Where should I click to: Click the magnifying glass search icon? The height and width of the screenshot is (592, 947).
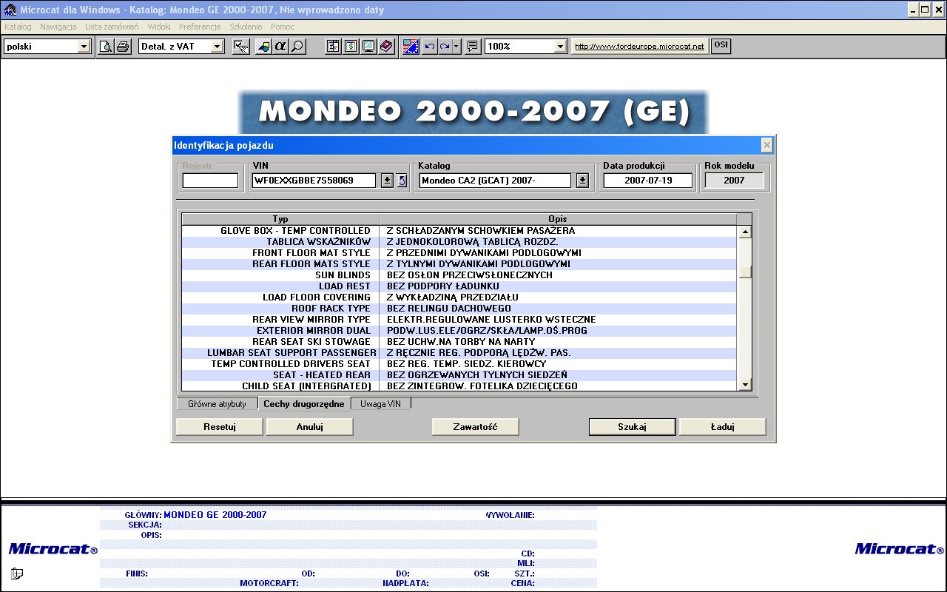coord(297,47)
